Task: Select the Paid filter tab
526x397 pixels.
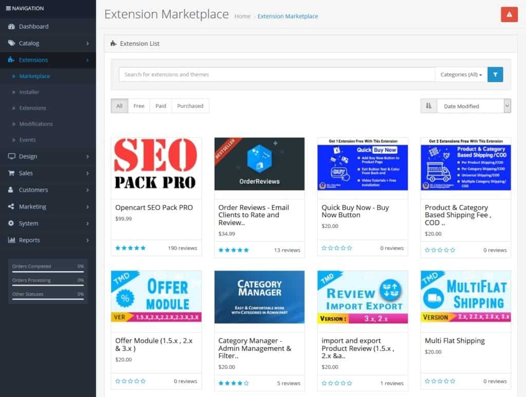Action: [161, 106]
